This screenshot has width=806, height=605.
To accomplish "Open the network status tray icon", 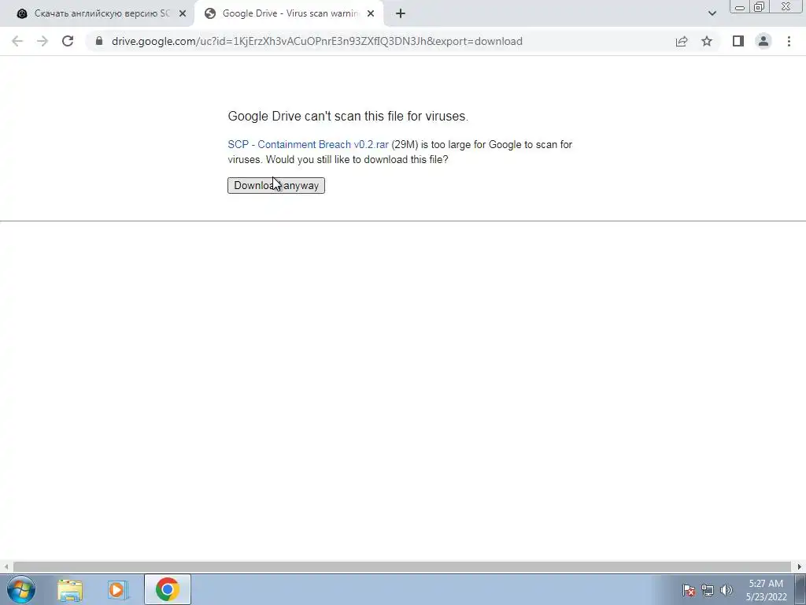I will pos(708,590).
